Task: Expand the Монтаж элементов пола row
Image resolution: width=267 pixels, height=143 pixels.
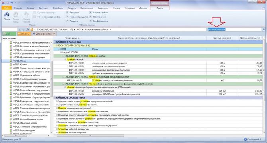Action: coord(57,108)
